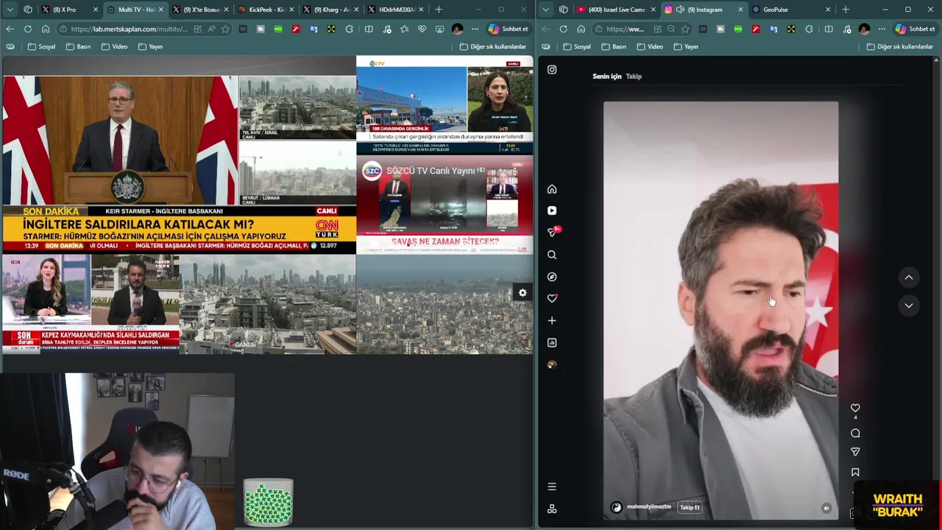This screenshot has width=942, height=530.
Task: Click the create plus icon in Instagram
Action: coord(552,320)
